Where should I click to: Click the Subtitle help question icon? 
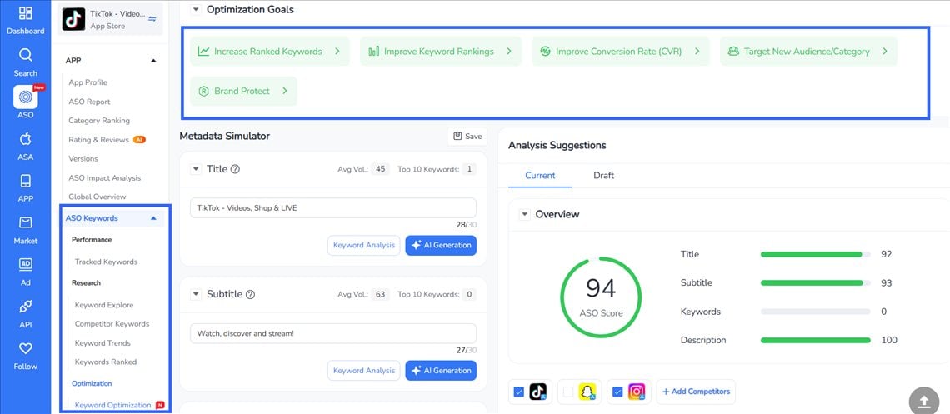click(x=250, y=294)
